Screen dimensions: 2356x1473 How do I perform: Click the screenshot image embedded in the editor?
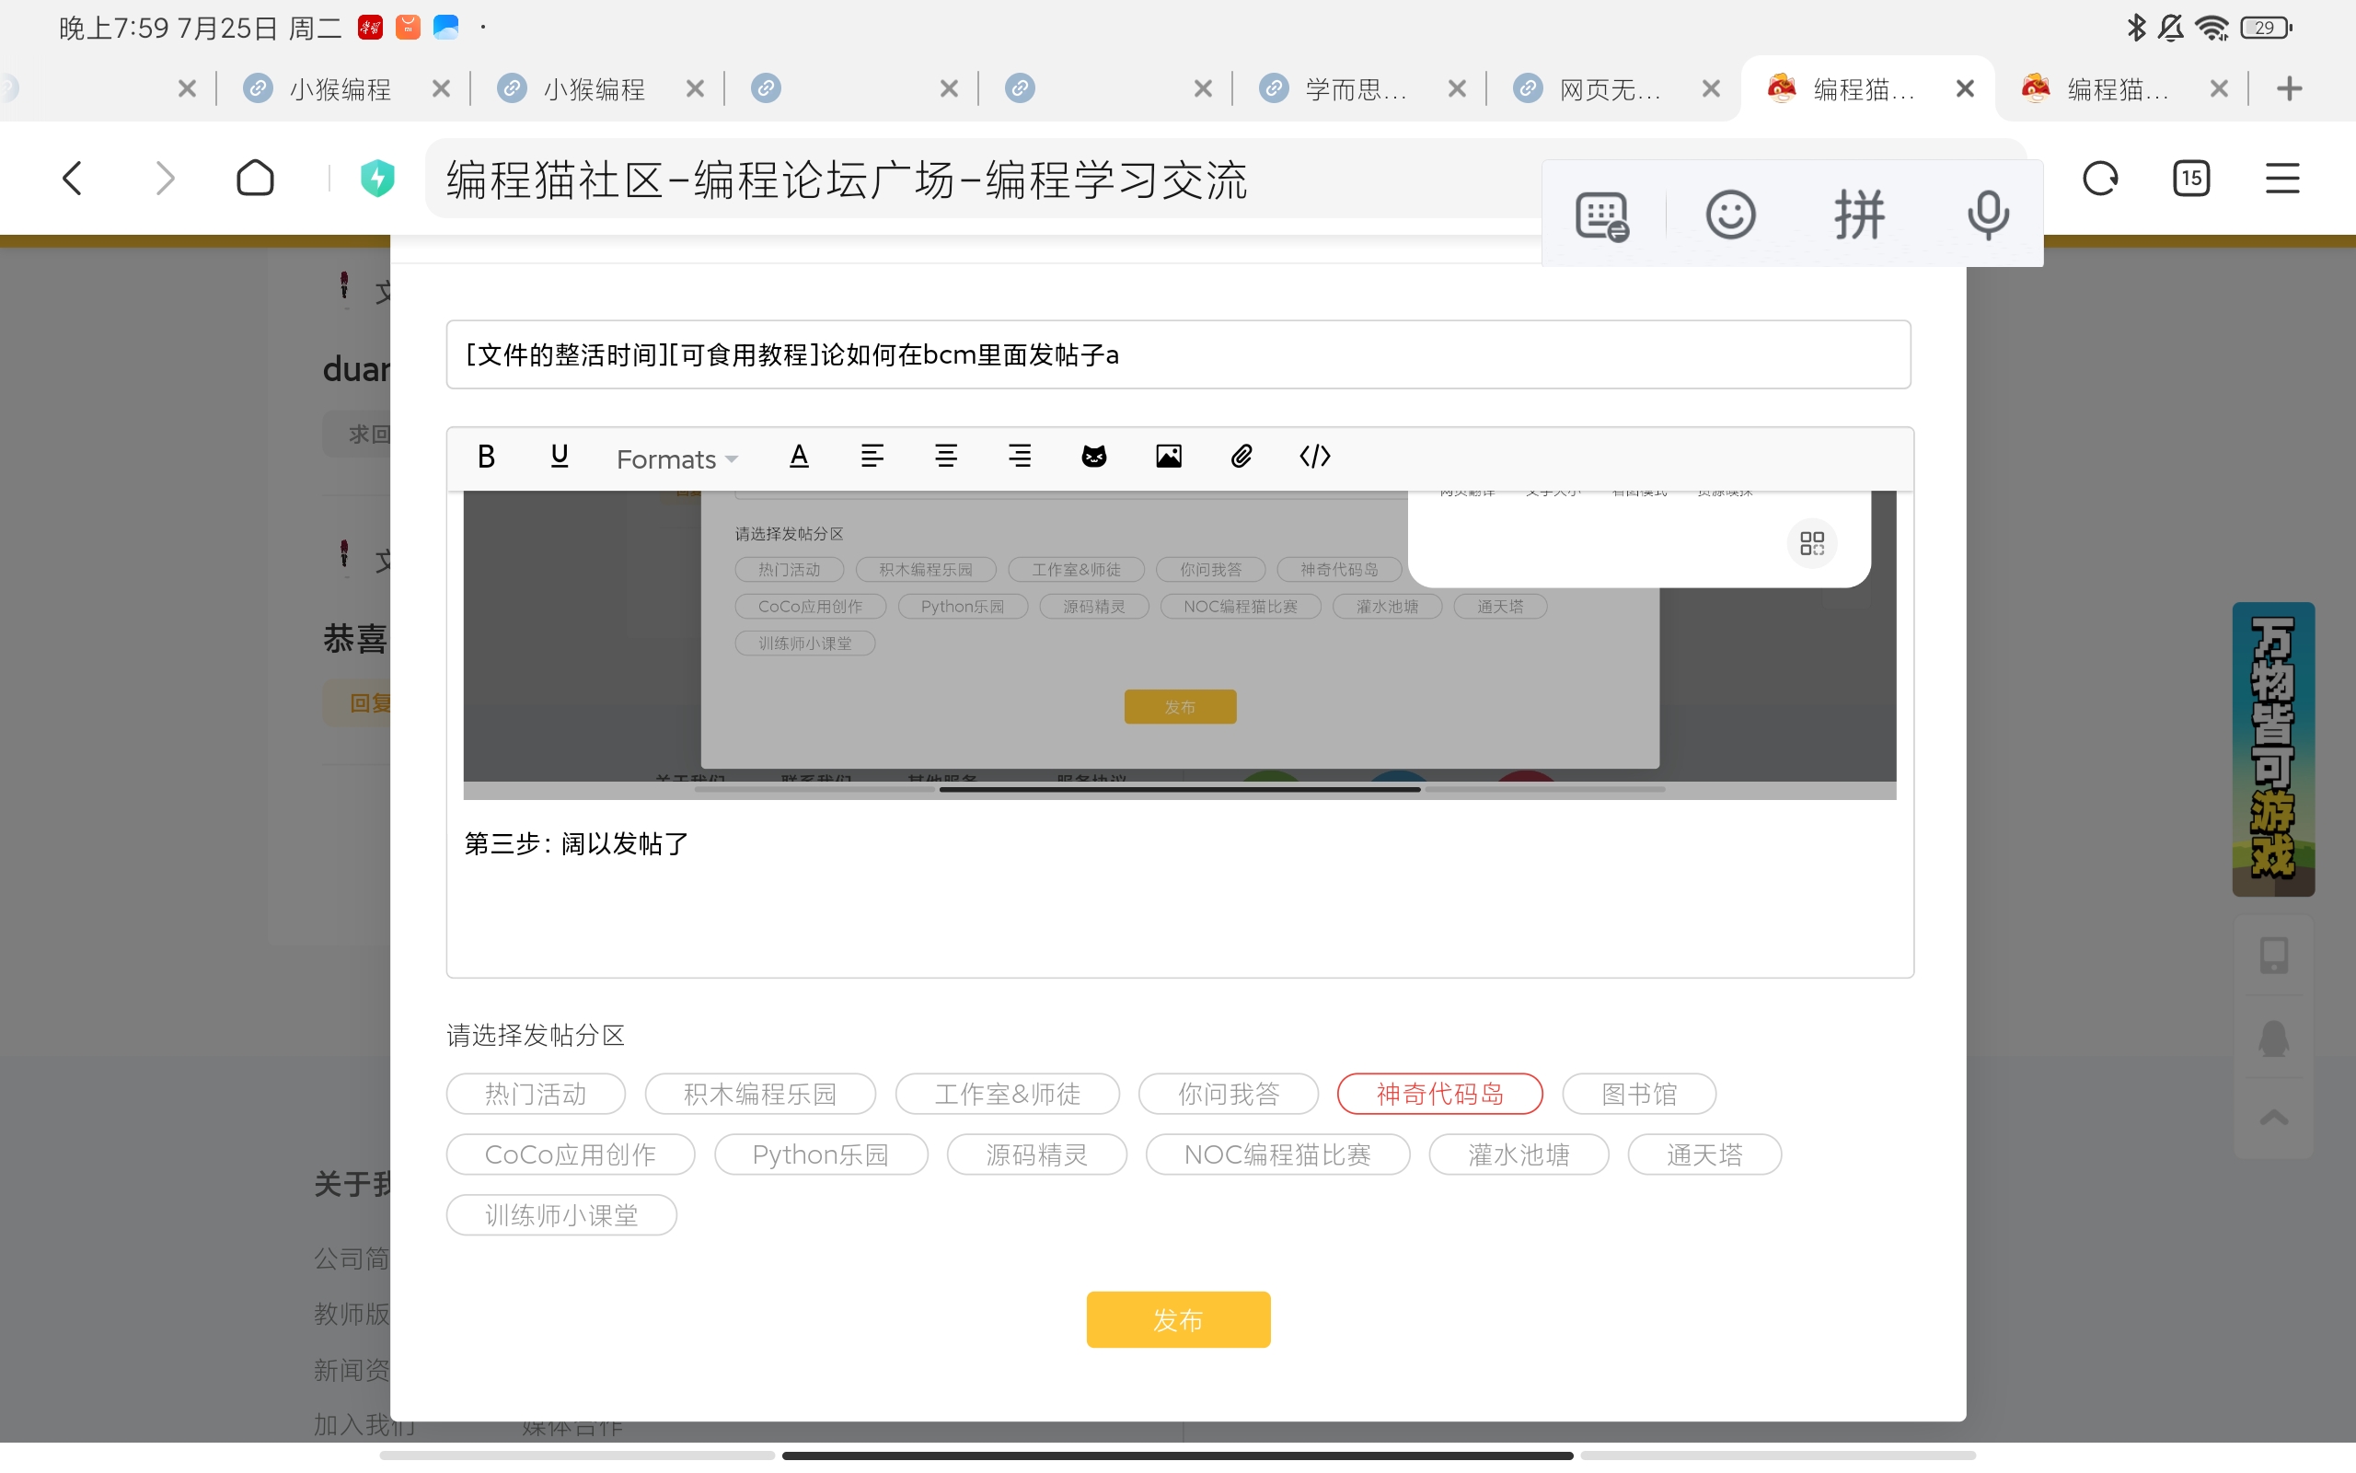point(1179,645)
